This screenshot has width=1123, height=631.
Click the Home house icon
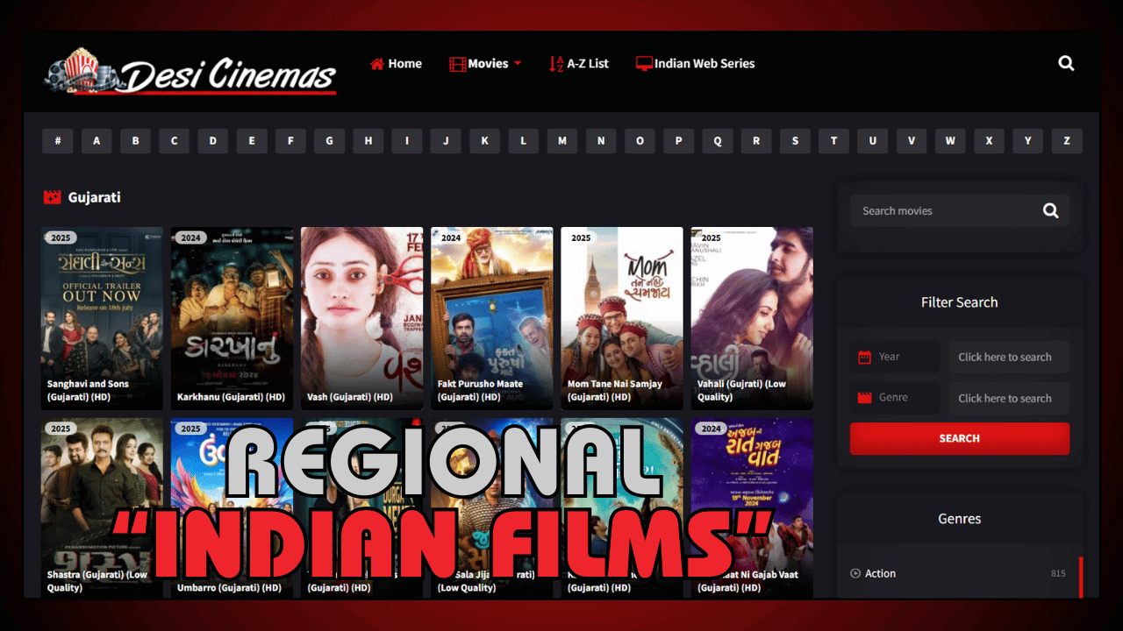click(377, 64)
